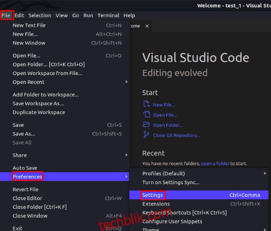
Task: Click the New File icon under Start
Action: (146, 104)
